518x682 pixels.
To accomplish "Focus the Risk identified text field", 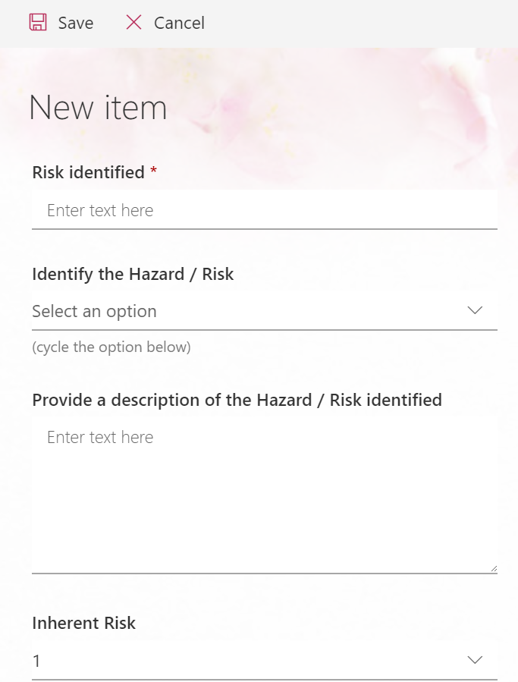I will pyautogui.click(x=264, y=210).
